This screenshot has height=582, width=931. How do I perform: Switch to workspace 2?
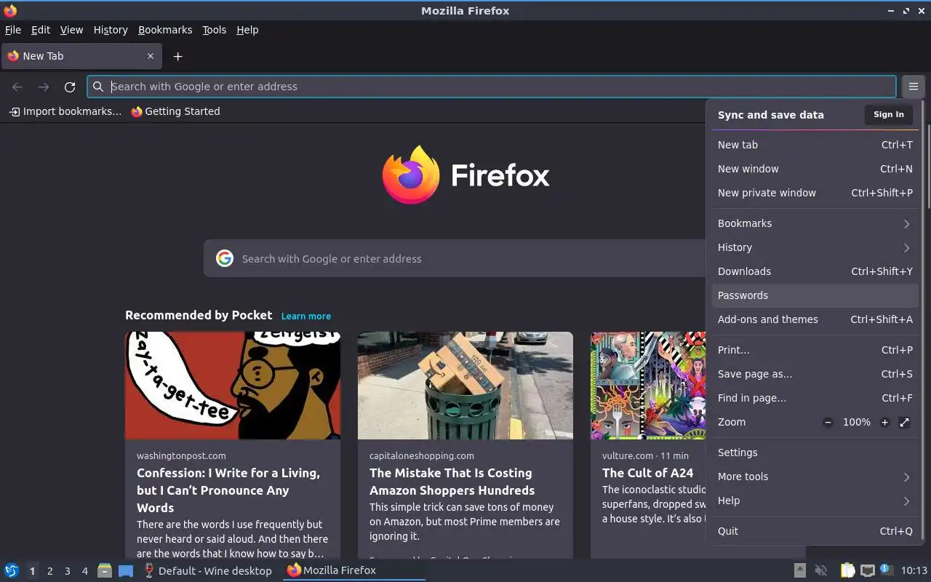pos(50,571)
